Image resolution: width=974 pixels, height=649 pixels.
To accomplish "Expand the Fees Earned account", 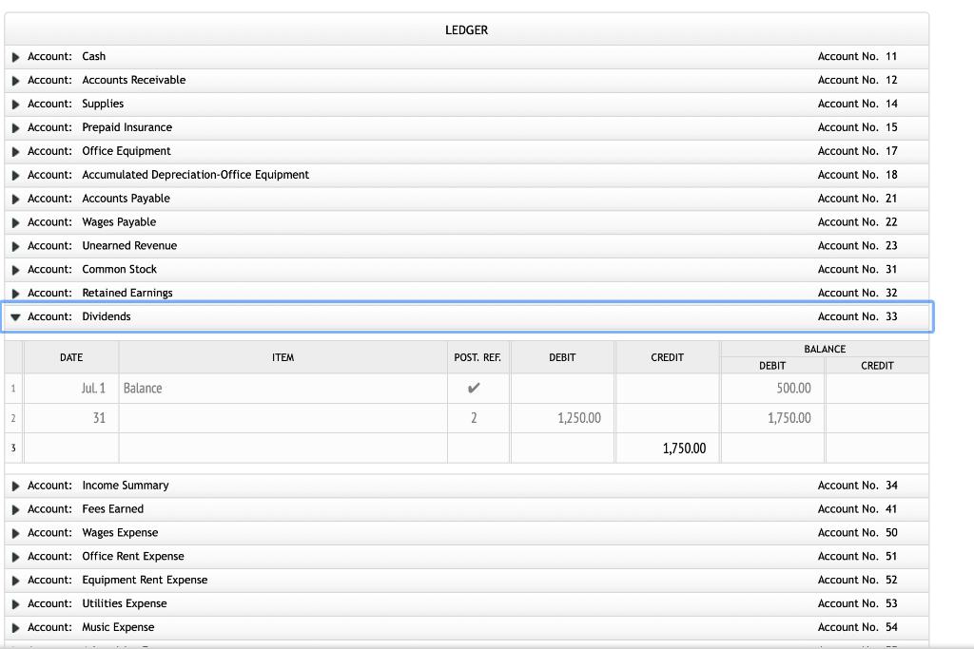I will click(x=15, y=508).
